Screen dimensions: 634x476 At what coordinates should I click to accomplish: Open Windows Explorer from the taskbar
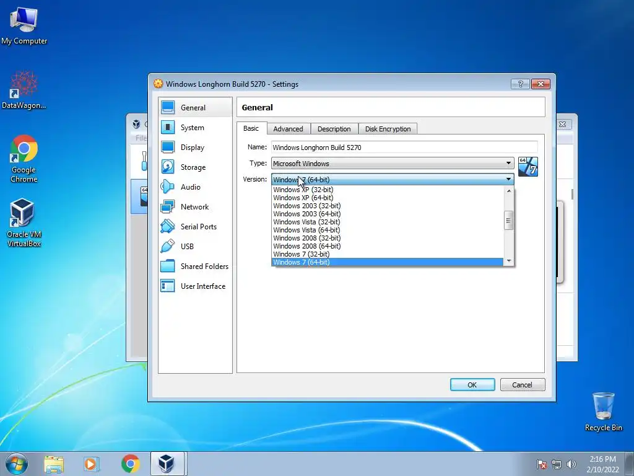[54, 464]
